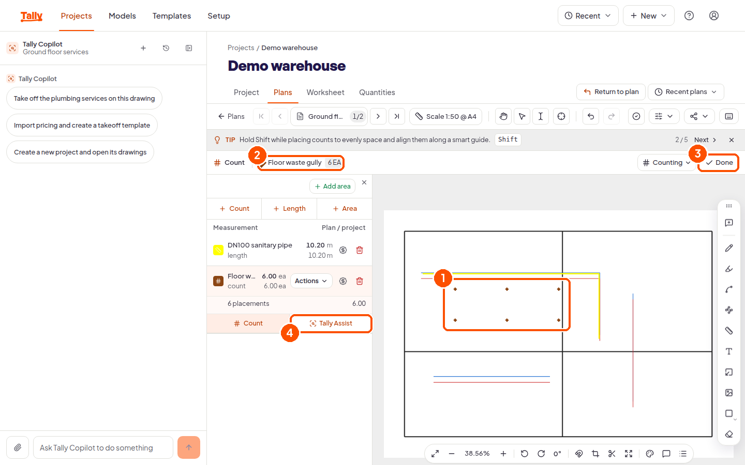Toggle the snap magnet option
Viewport: 745px width, 465px height.
tap(579, 454)
